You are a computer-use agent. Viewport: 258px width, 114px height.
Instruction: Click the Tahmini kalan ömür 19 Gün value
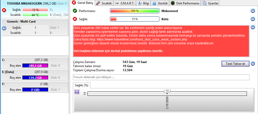tap(128, 66)
